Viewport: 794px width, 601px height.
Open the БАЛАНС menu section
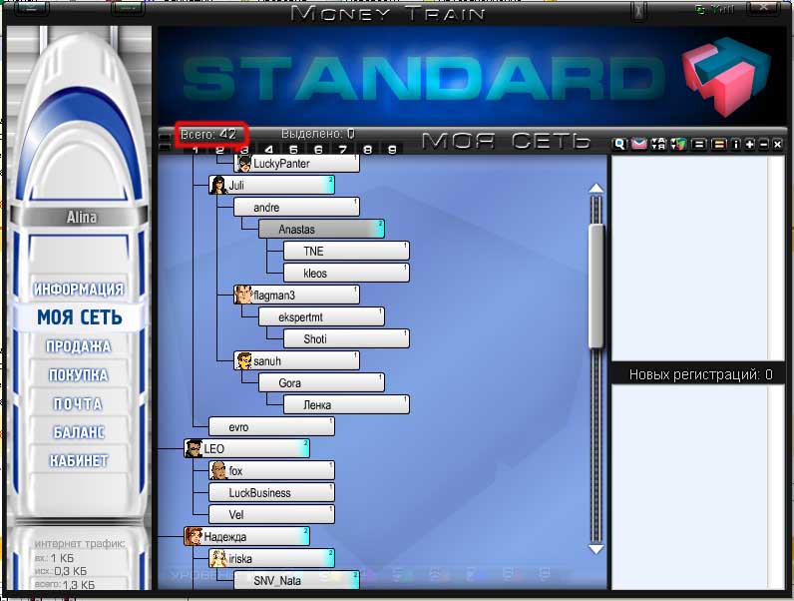(79, 432)
